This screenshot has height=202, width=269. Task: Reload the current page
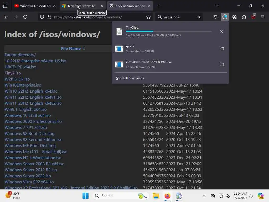pyautogui.click(x=25, y=17)
